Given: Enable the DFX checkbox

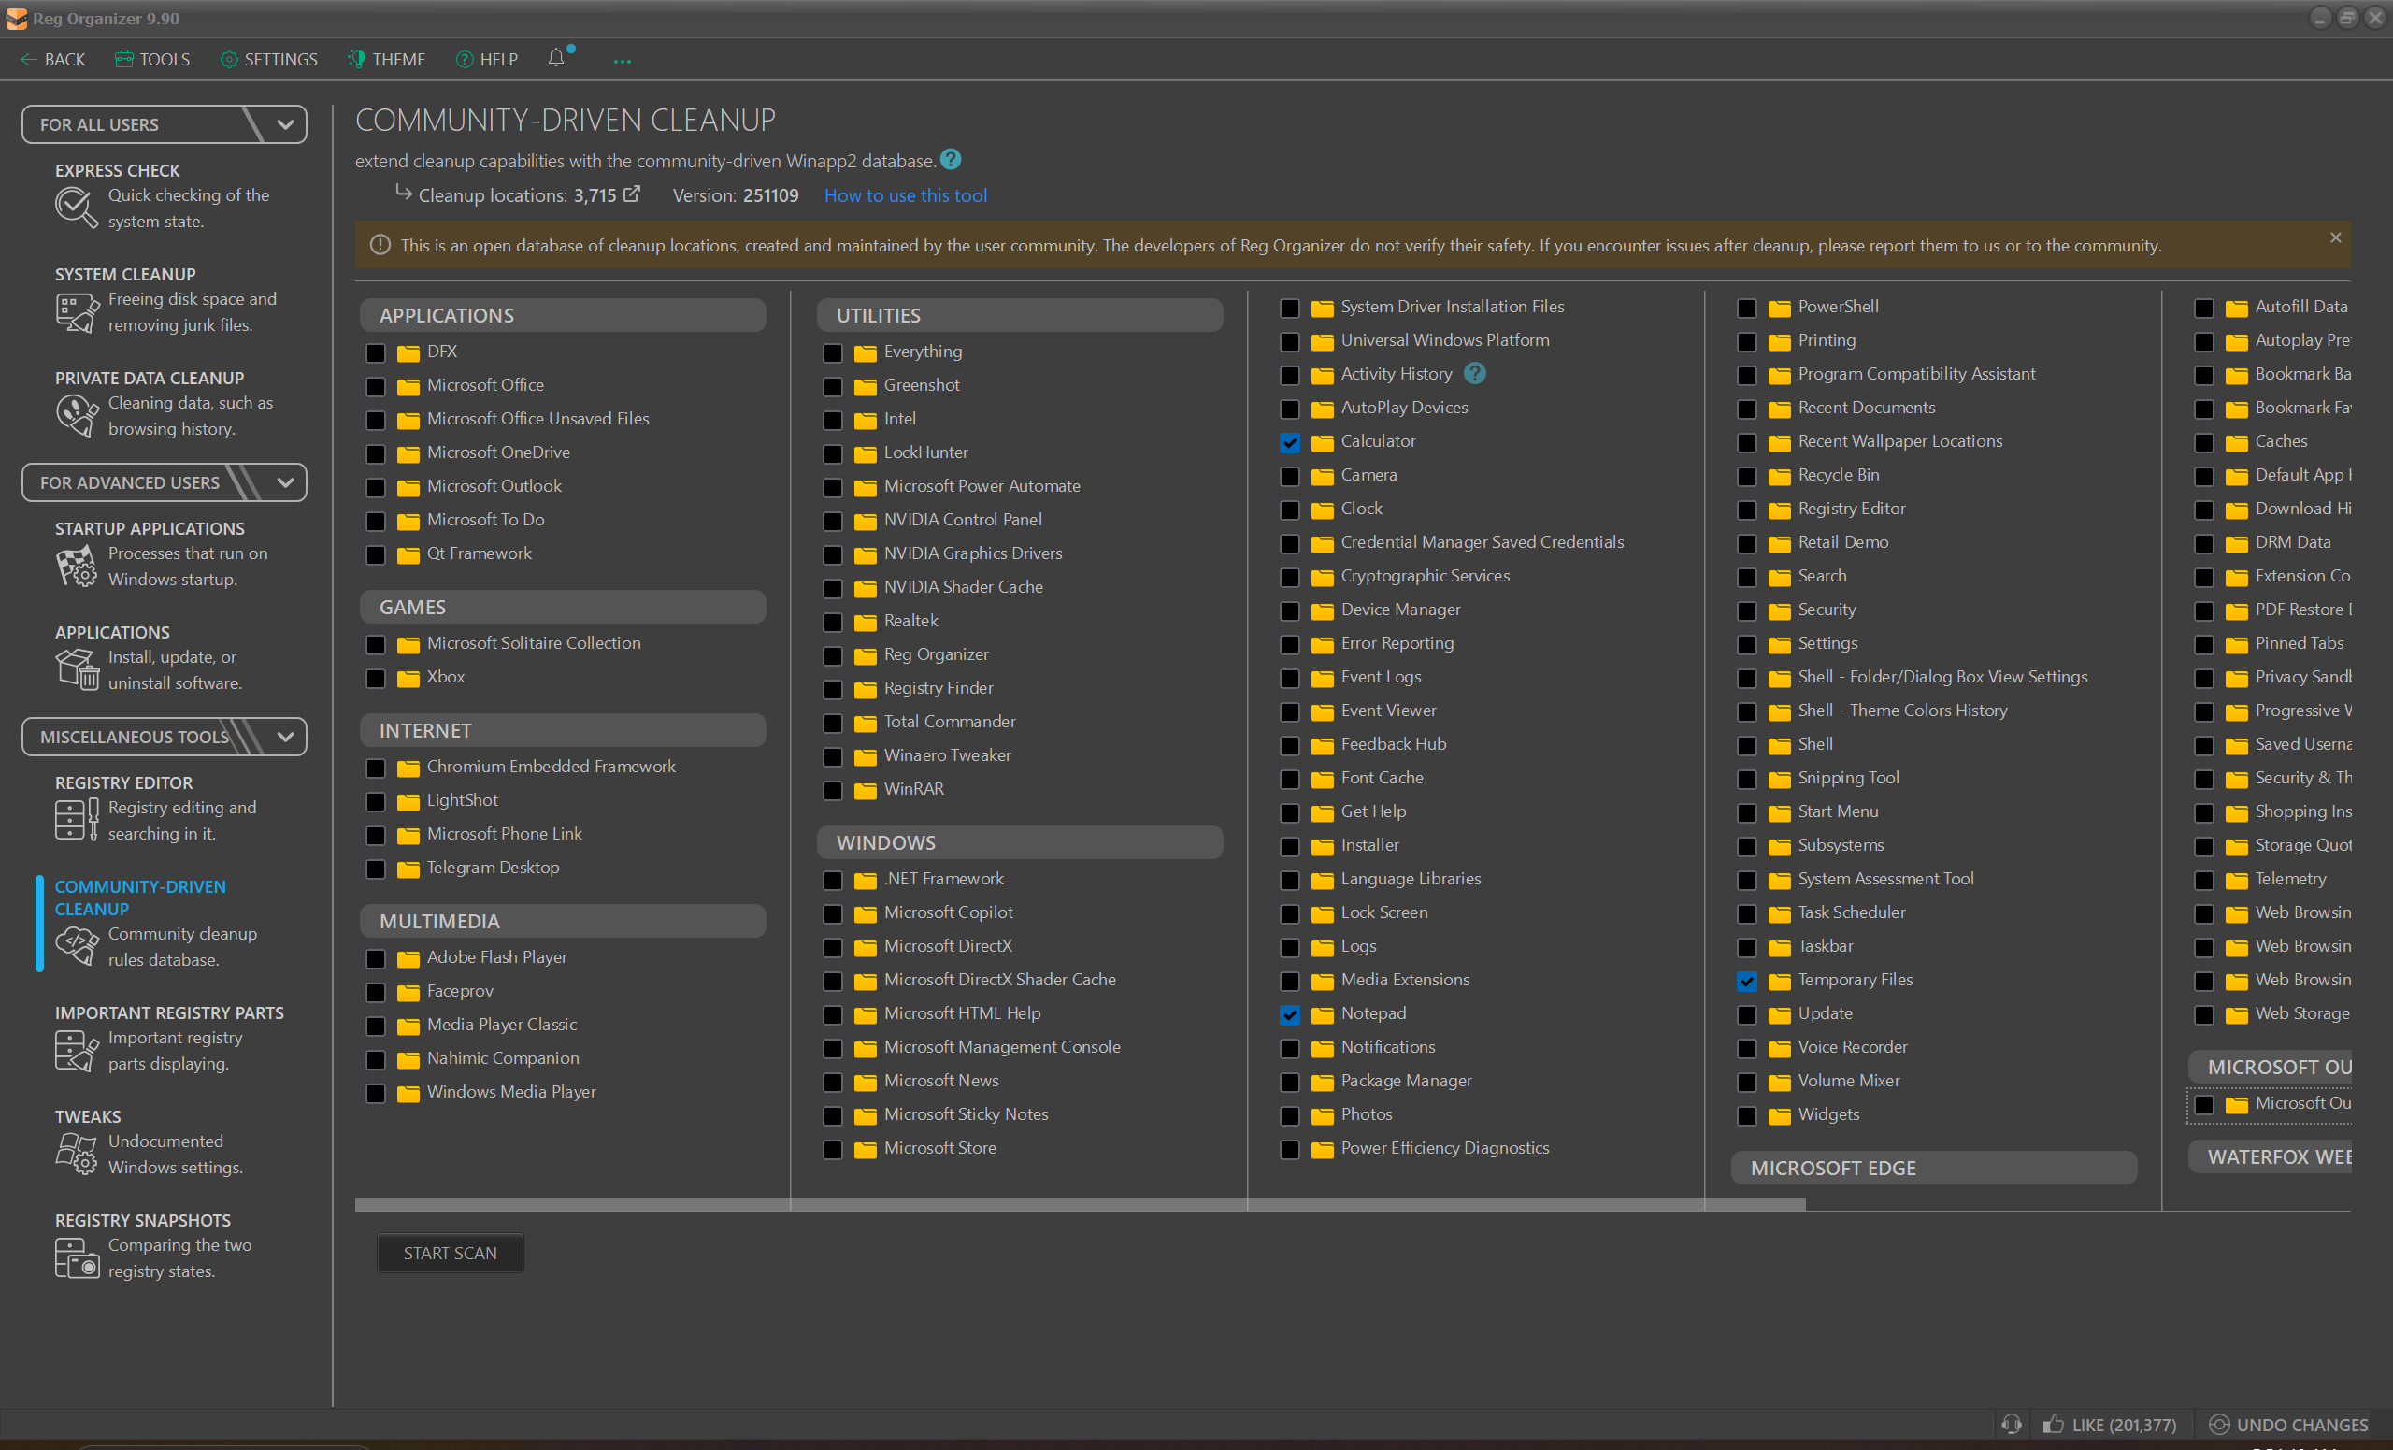Looking at the screenshot, I should click(376, 352).
